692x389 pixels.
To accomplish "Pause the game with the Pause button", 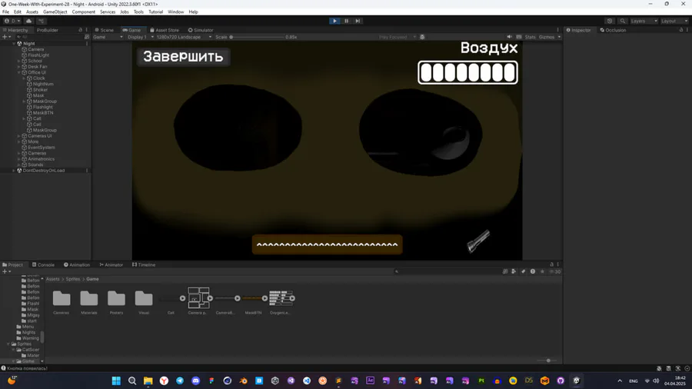I will point(347,21).
